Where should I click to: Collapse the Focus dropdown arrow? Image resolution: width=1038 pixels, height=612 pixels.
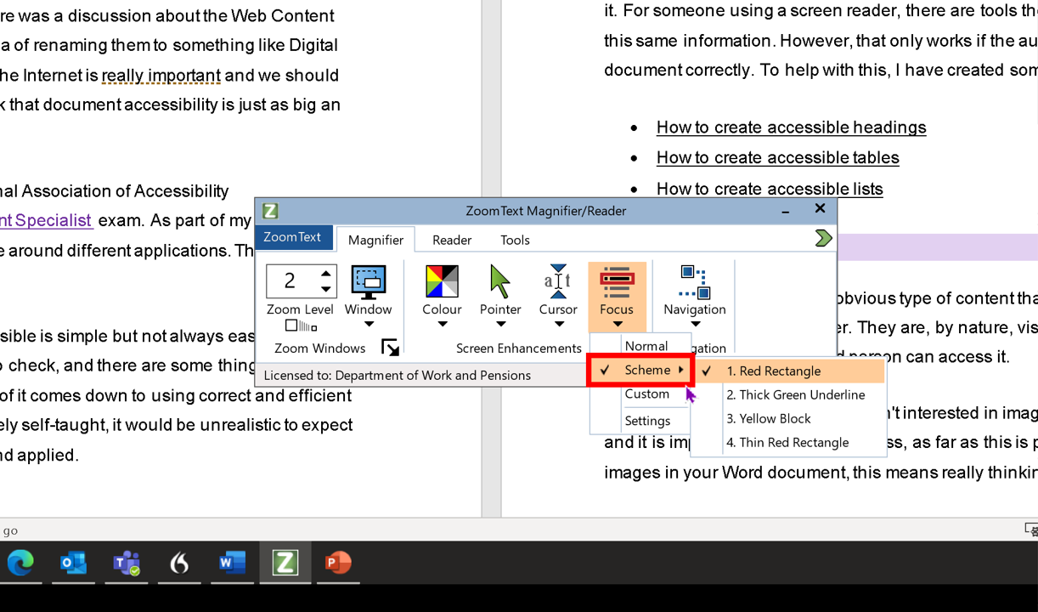617,324
